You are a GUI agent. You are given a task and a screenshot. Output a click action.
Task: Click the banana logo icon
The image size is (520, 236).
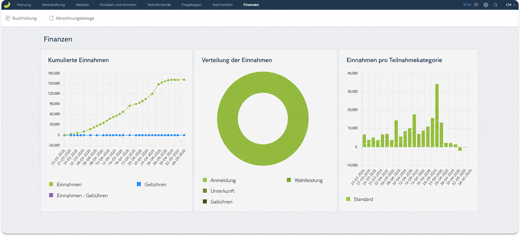click(x=7, y=5)
